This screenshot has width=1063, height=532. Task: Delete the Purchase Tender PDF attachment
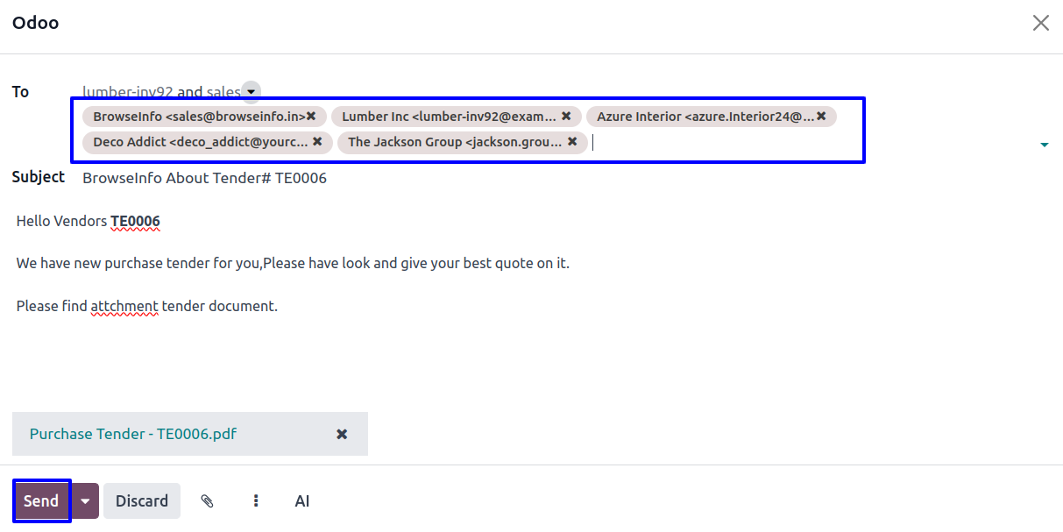tap(342, 434)
